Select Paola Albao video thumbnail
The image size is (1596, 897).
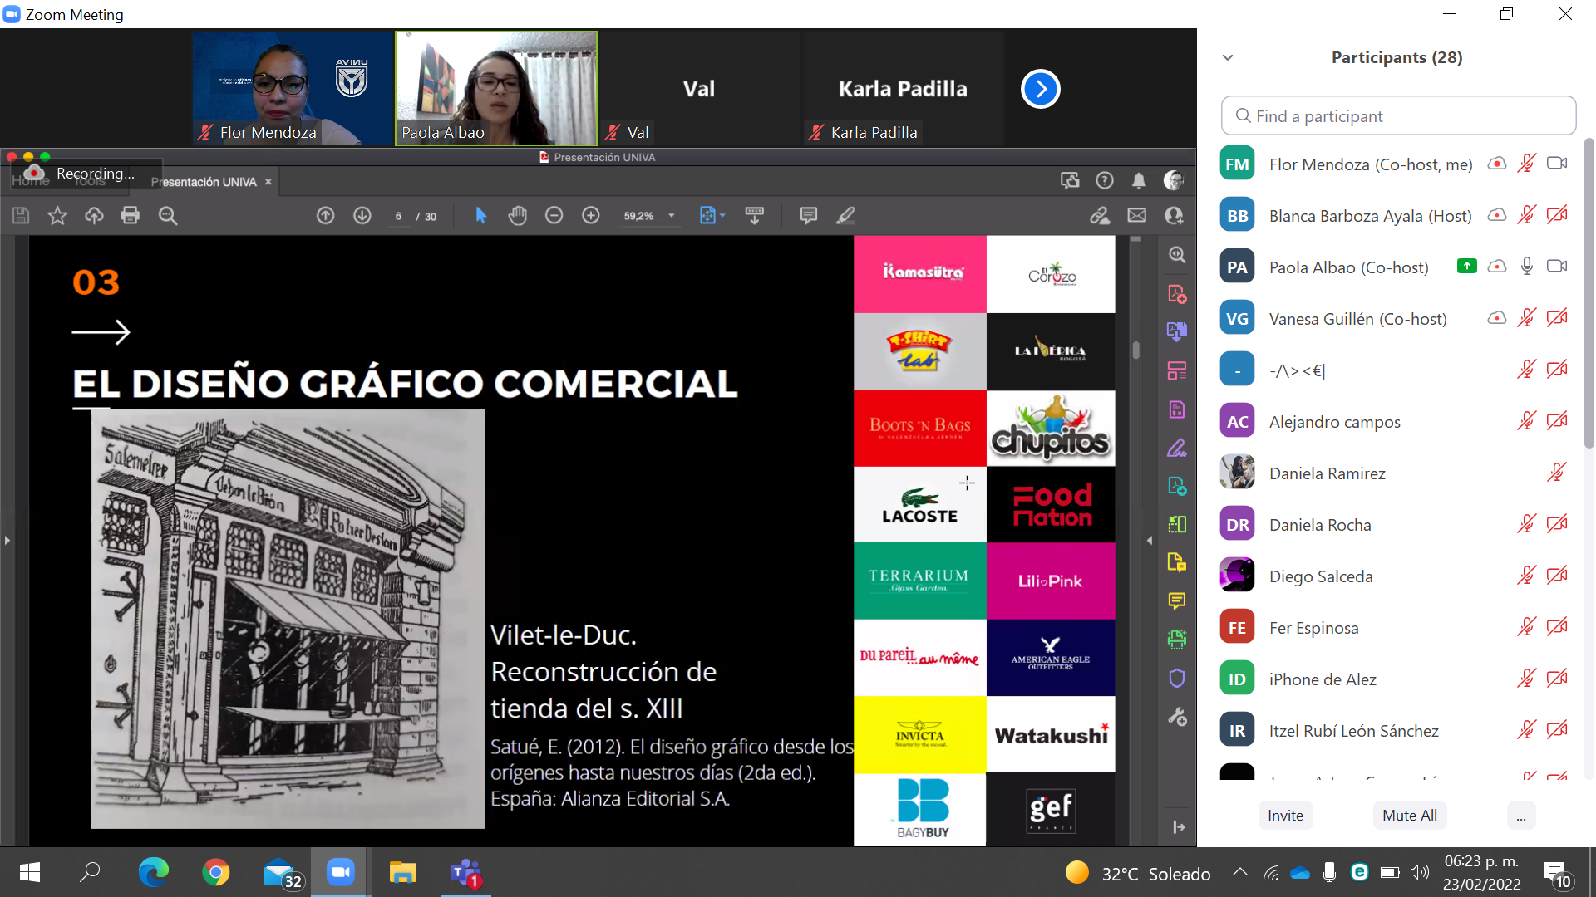pyautogui.click(x=496, y=89)
